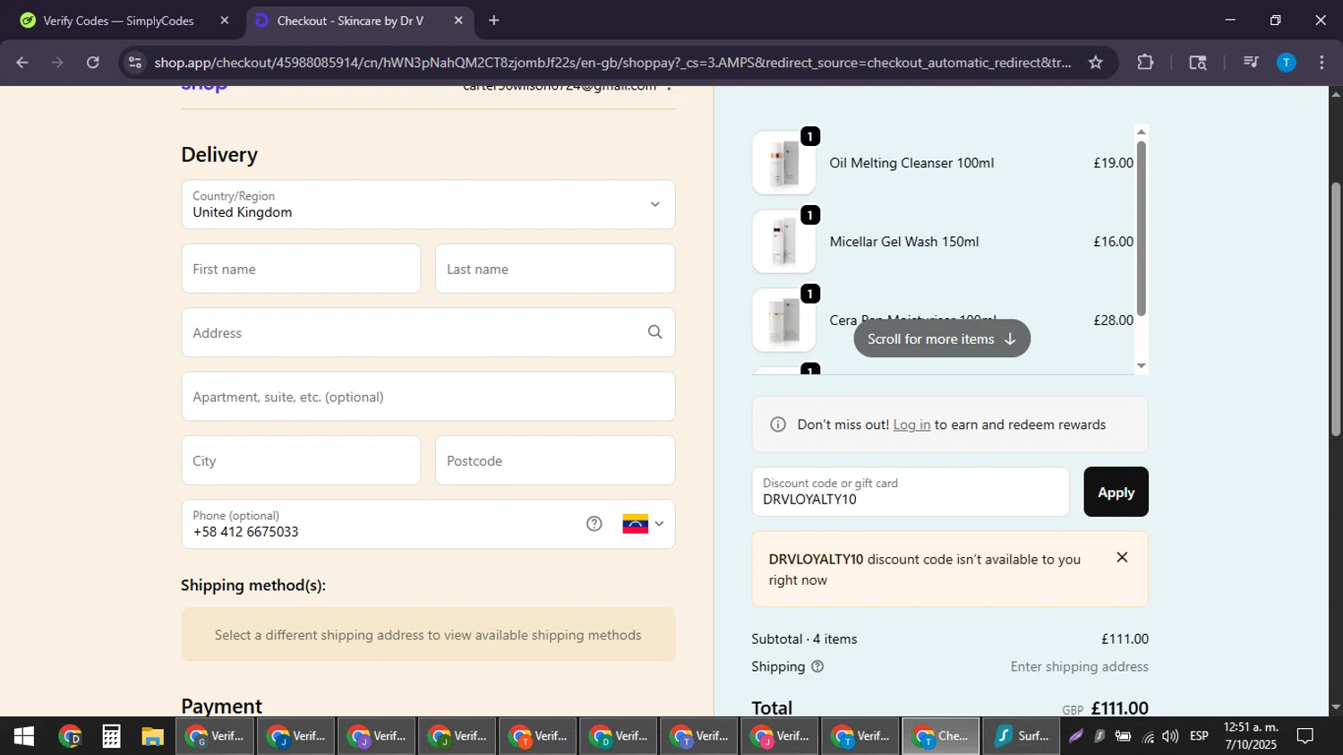
Task: Bookmark this page with the star icon
Action: click(1095, 63)
